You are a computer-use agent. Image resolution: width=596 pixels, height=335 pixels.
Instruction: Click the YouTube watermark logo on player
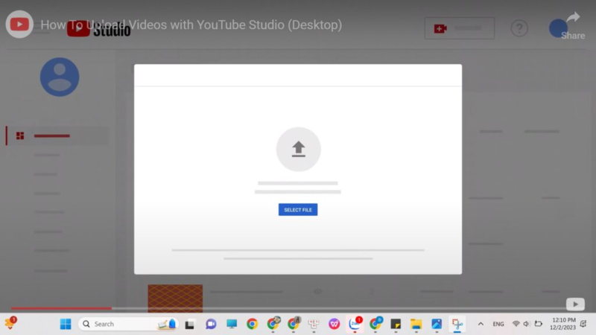(x=574, y=304)
